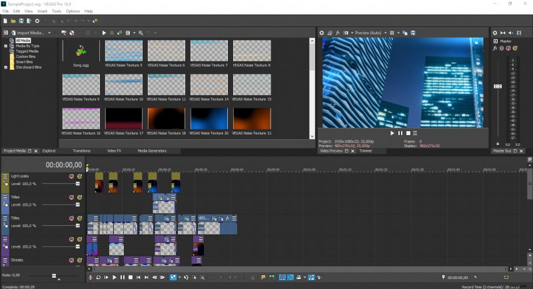The image size is (533, 289).
Task: Switch to the Transitions tab
Action: click(x=81, y=150)
